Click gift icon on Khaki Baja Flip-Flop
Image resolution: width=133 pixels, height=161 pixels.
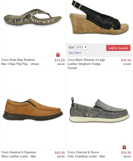pos(58,55)
